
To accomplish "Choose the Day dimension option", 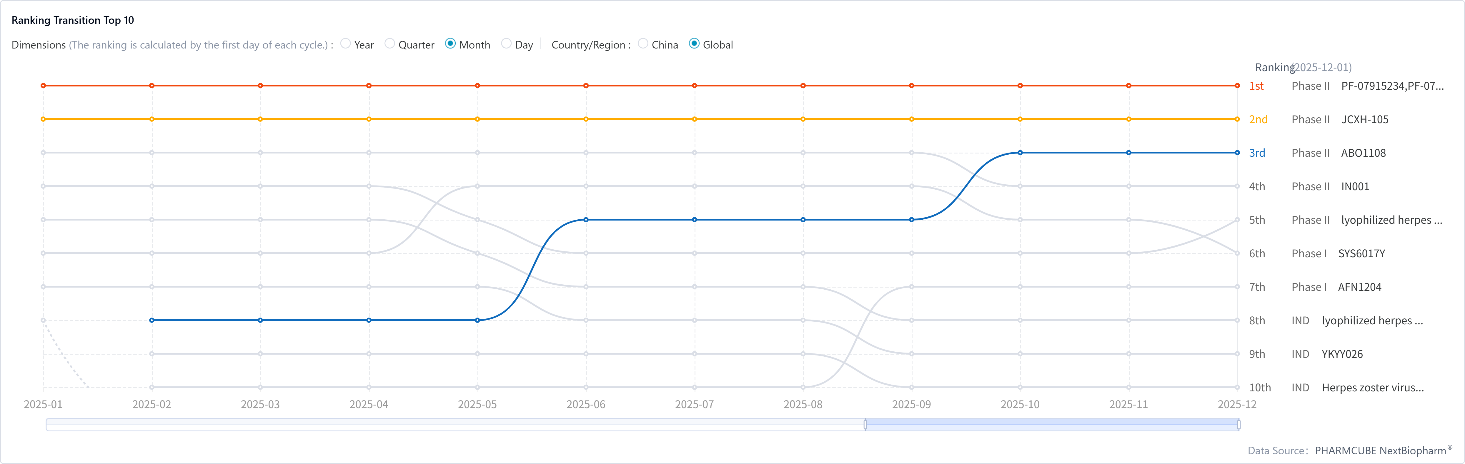I will tap(506, 44).
